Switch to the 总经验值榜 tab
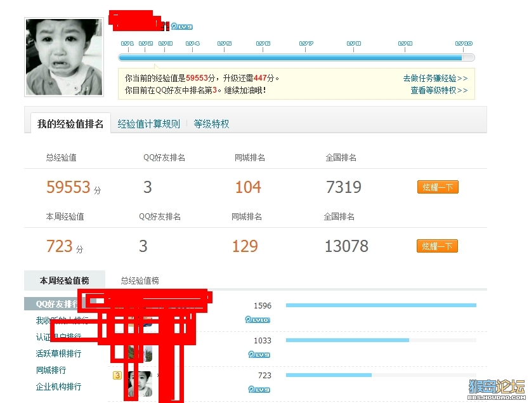 click(x=140, y=281)
